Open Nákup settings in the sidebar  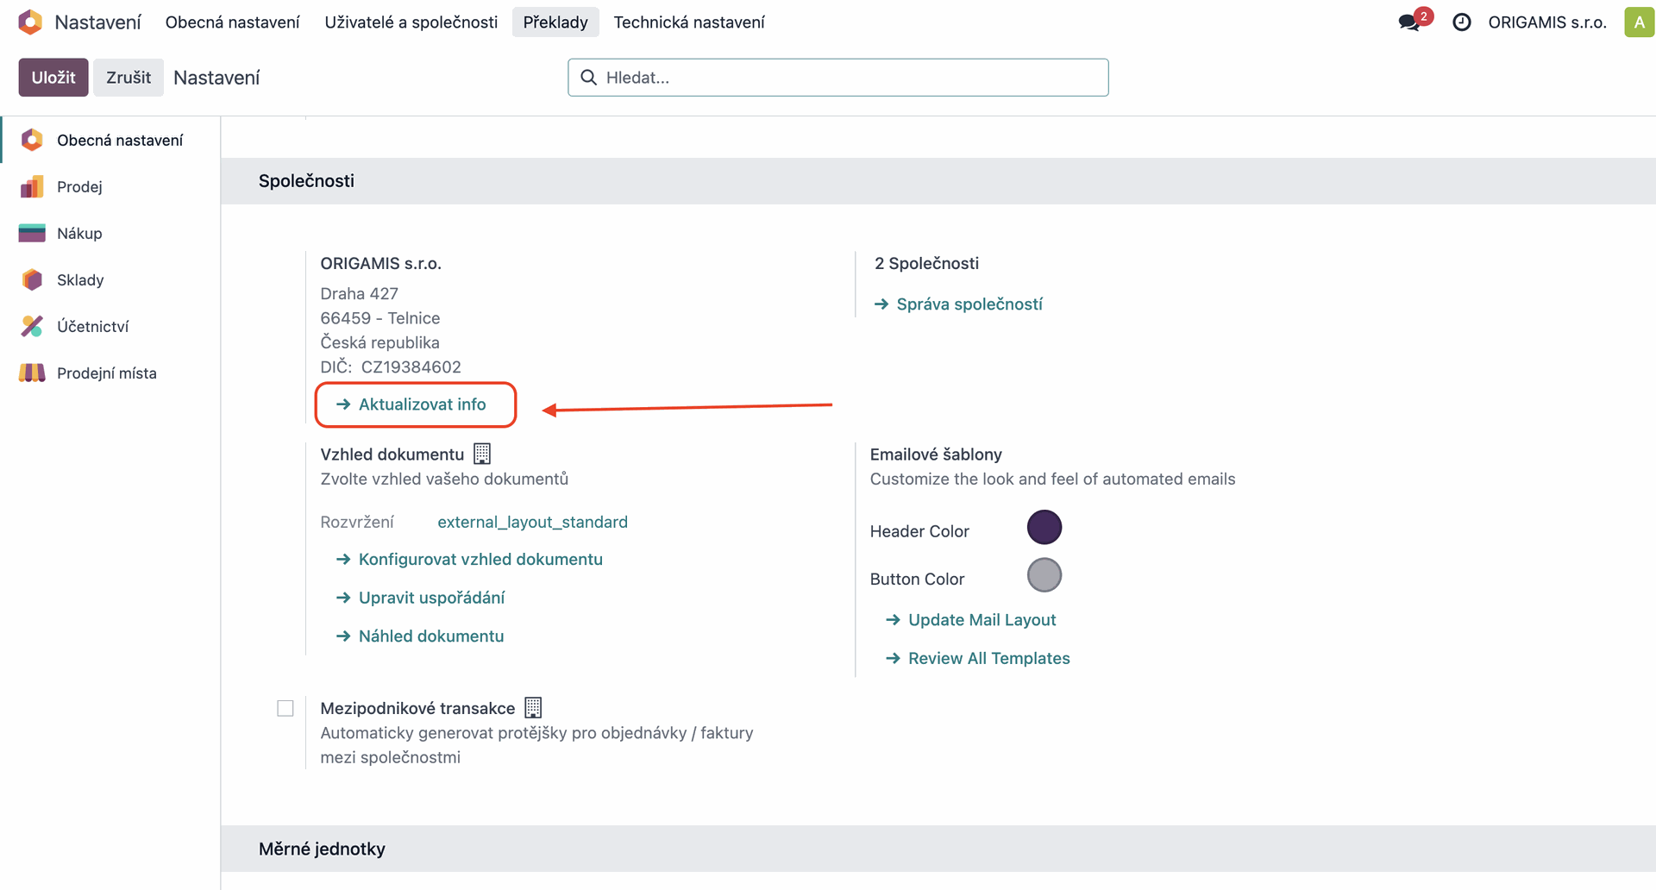[x=110, y=233]
